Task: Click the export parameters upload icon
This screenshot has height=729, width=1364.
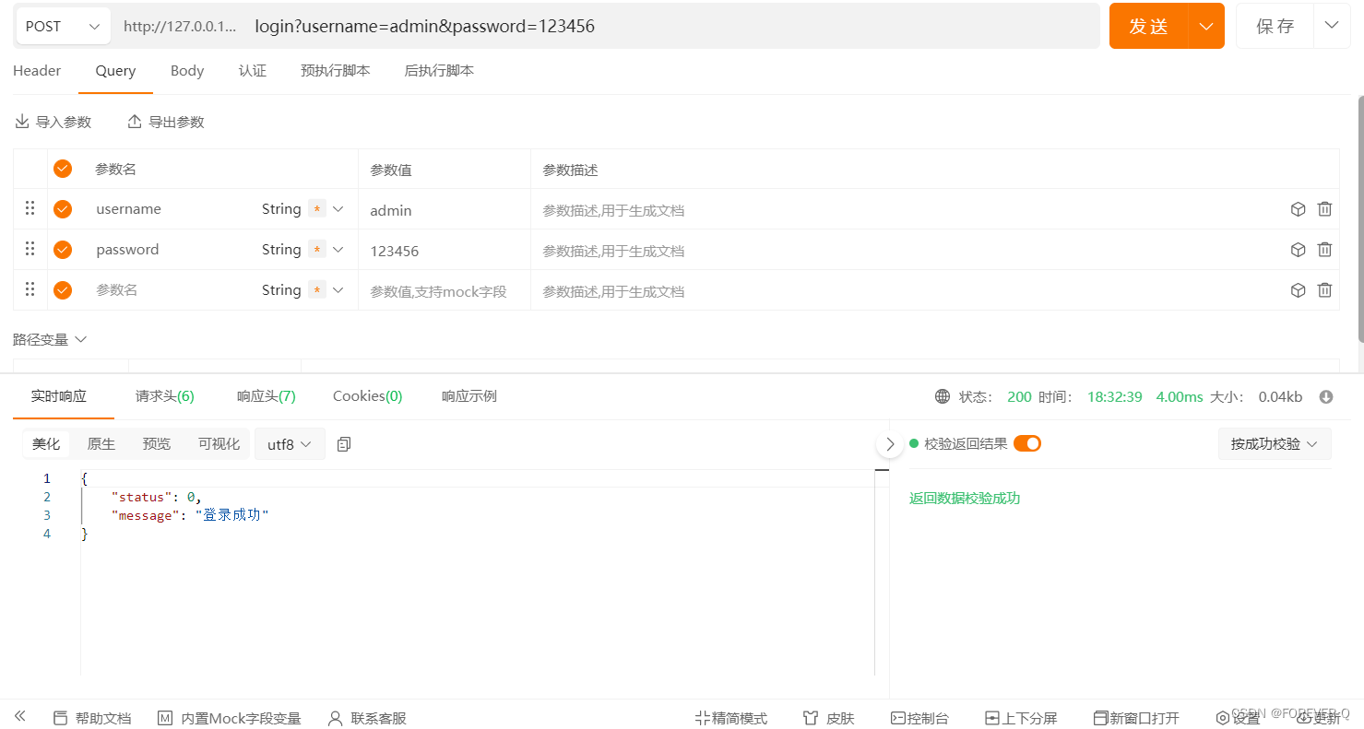Action: point(135,122)
